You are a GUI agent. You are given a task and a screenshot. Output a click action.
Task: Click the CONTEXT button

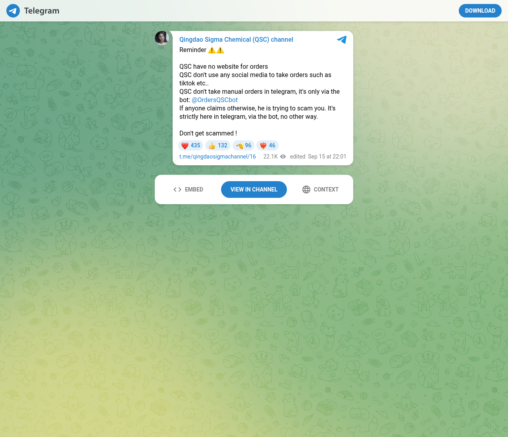pos(320,189)
